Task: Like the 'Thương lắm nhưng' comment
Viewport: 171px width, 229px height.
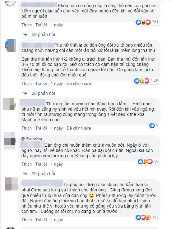Action: (27, 128)
